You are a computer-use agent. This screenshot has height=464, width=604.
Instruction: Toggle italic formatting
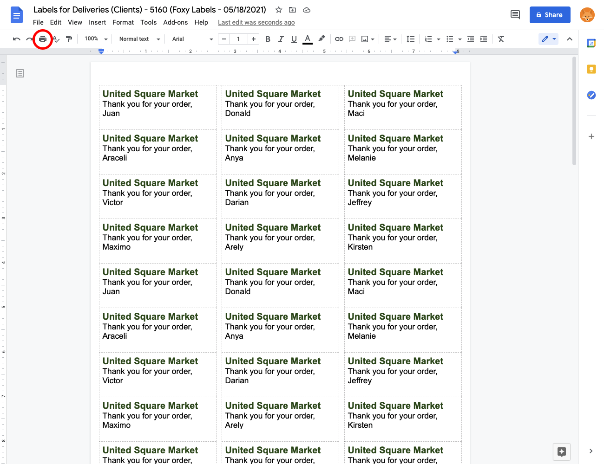[x=281, y=39]
